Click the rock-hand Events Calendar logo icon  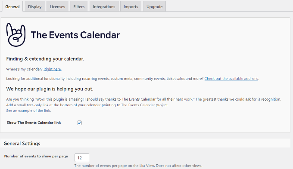pos(16,35)
